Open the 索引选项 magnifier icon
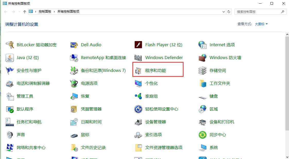 138,135
